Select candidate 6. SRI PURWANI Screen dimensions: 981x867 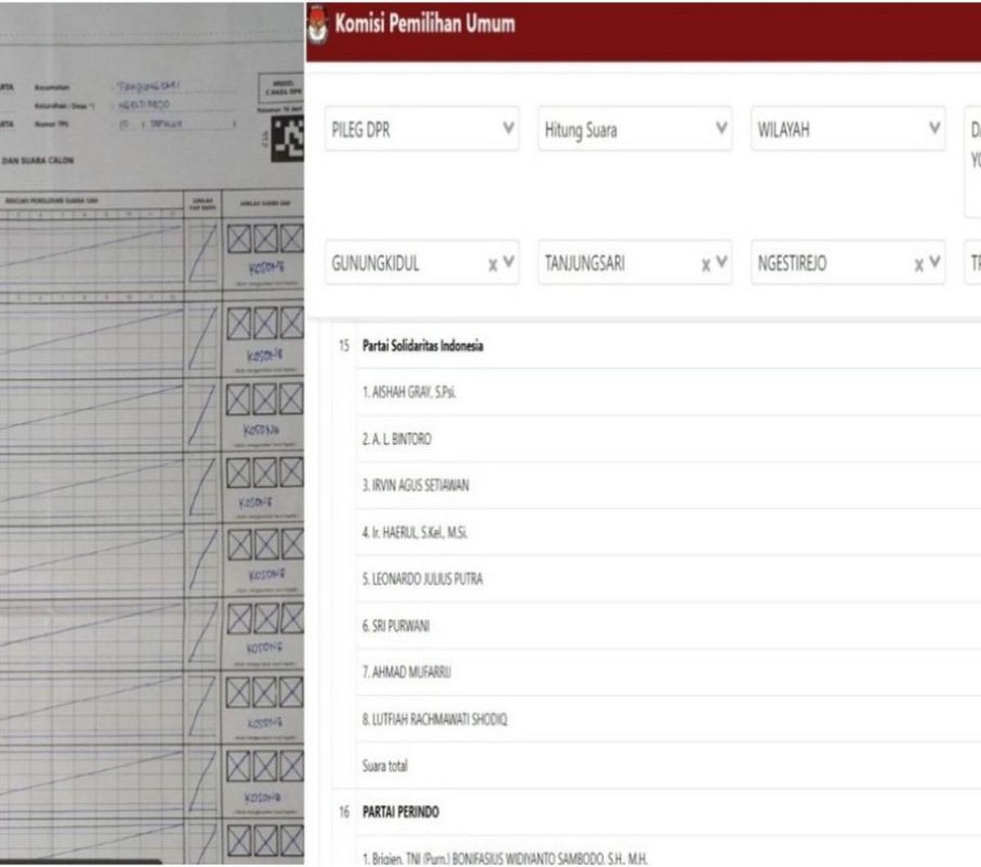pos(669,626)
